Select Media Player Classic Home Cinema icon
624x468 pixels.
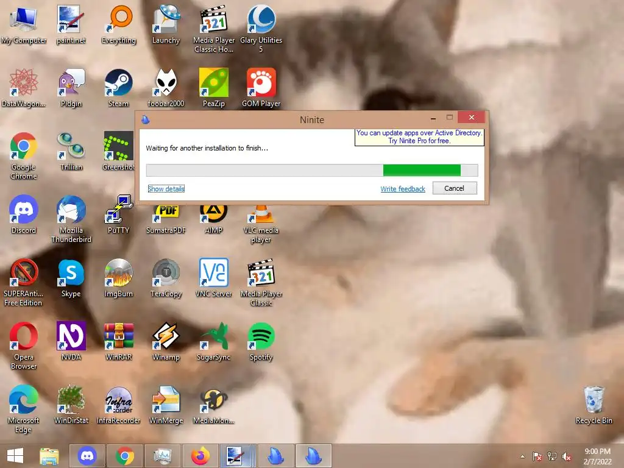coord(214,29)
